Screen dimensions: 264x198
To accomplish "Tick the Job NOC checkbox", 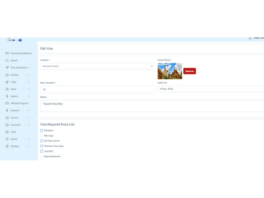I will click(x=42, y=151).
